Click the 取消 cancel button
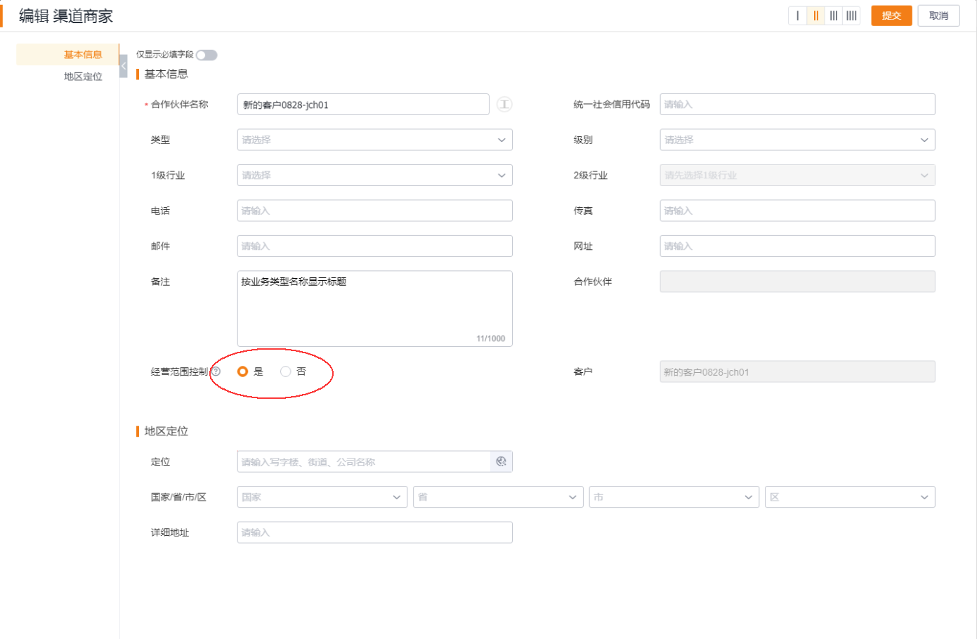 938,15
